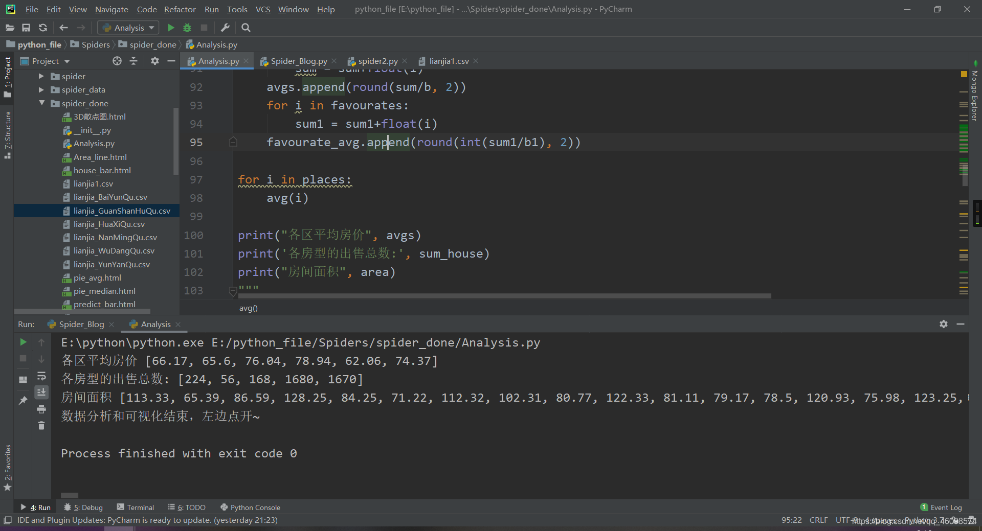Close the Analysis run tab
This screenshot has height=531, width=982.
pyautogui.click(x=178, y=324)
